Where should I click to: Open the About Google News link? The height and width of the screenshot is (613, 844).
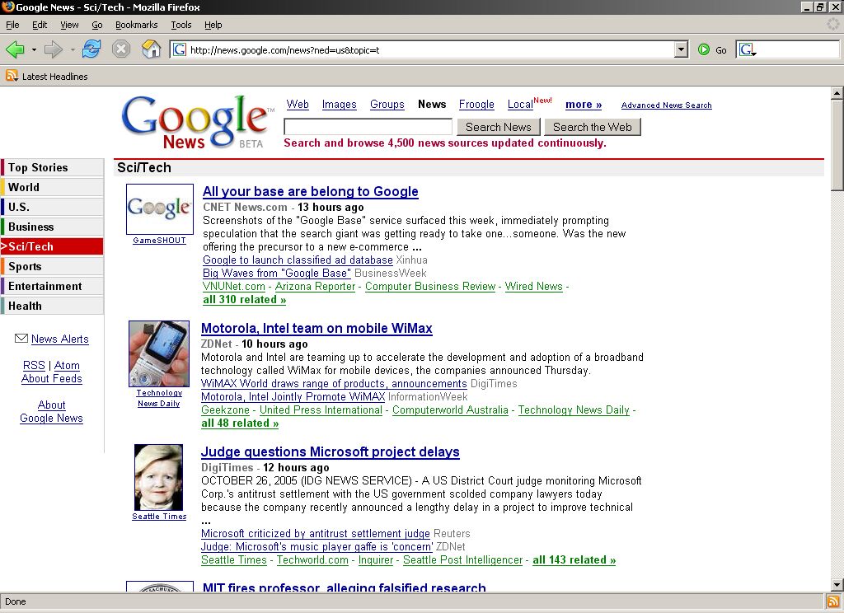tap(52, 412)
